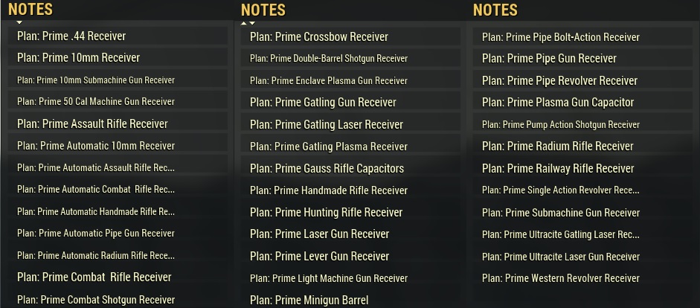Click the scroll-up arrow above Prime Crossbow Receiver
The height and width of the screenshot is (308, 700).
coord(244,23)
